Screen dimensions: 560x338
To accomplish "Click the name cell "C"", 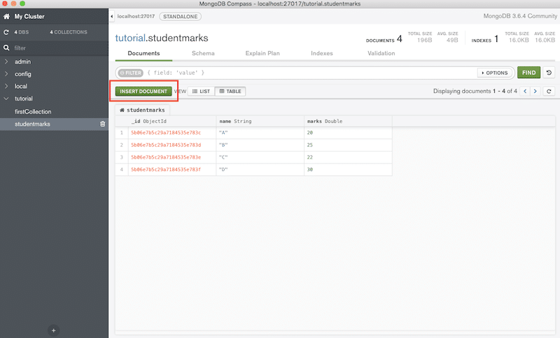I will (260, 157).
